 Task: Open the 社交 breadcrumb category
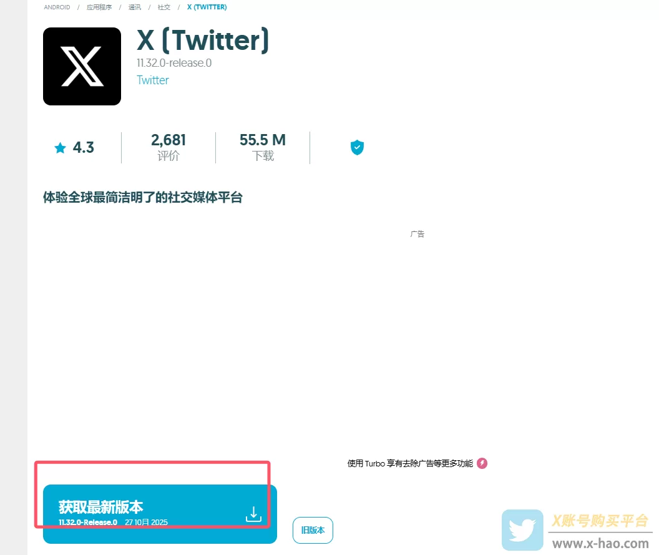[x=164, y=7]
